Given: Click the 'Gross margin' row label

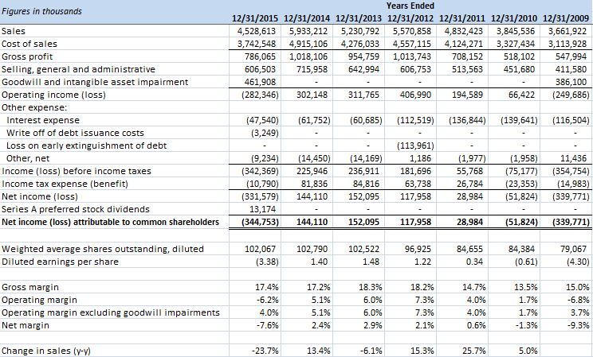Looking at the screenshot, I should 30,287.
